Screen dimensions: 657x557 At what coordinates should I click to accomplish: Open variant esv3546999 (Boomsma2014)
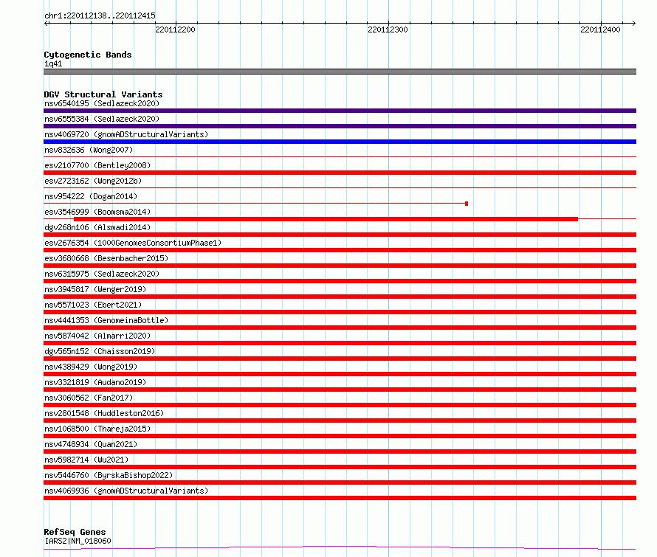[97, 212]
